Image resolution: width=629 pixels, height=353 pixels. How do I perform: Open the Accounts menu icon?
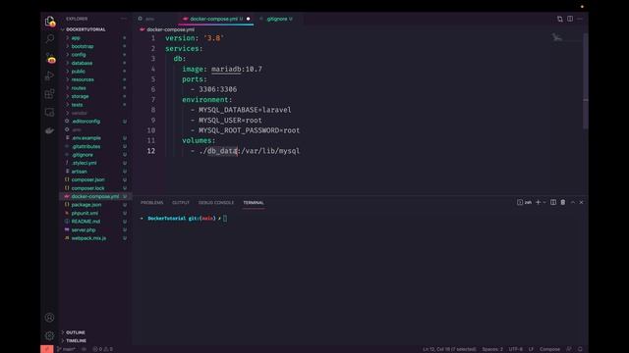(49, 318)
